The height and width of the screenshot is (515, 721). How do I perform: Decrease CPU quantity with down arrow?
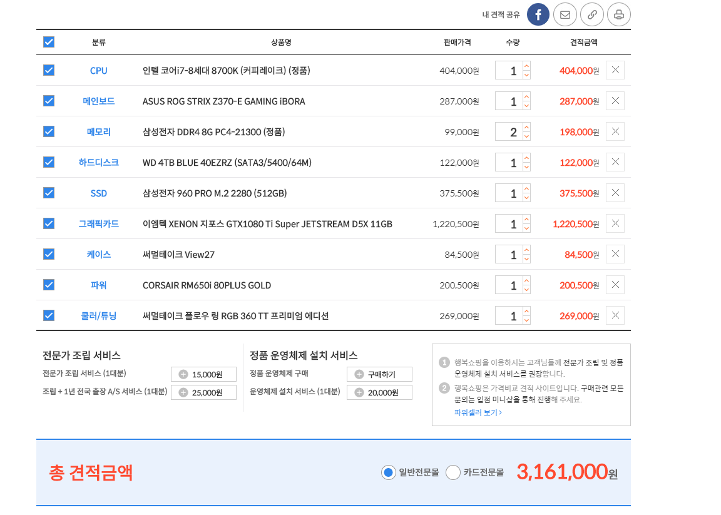[526, 75]
